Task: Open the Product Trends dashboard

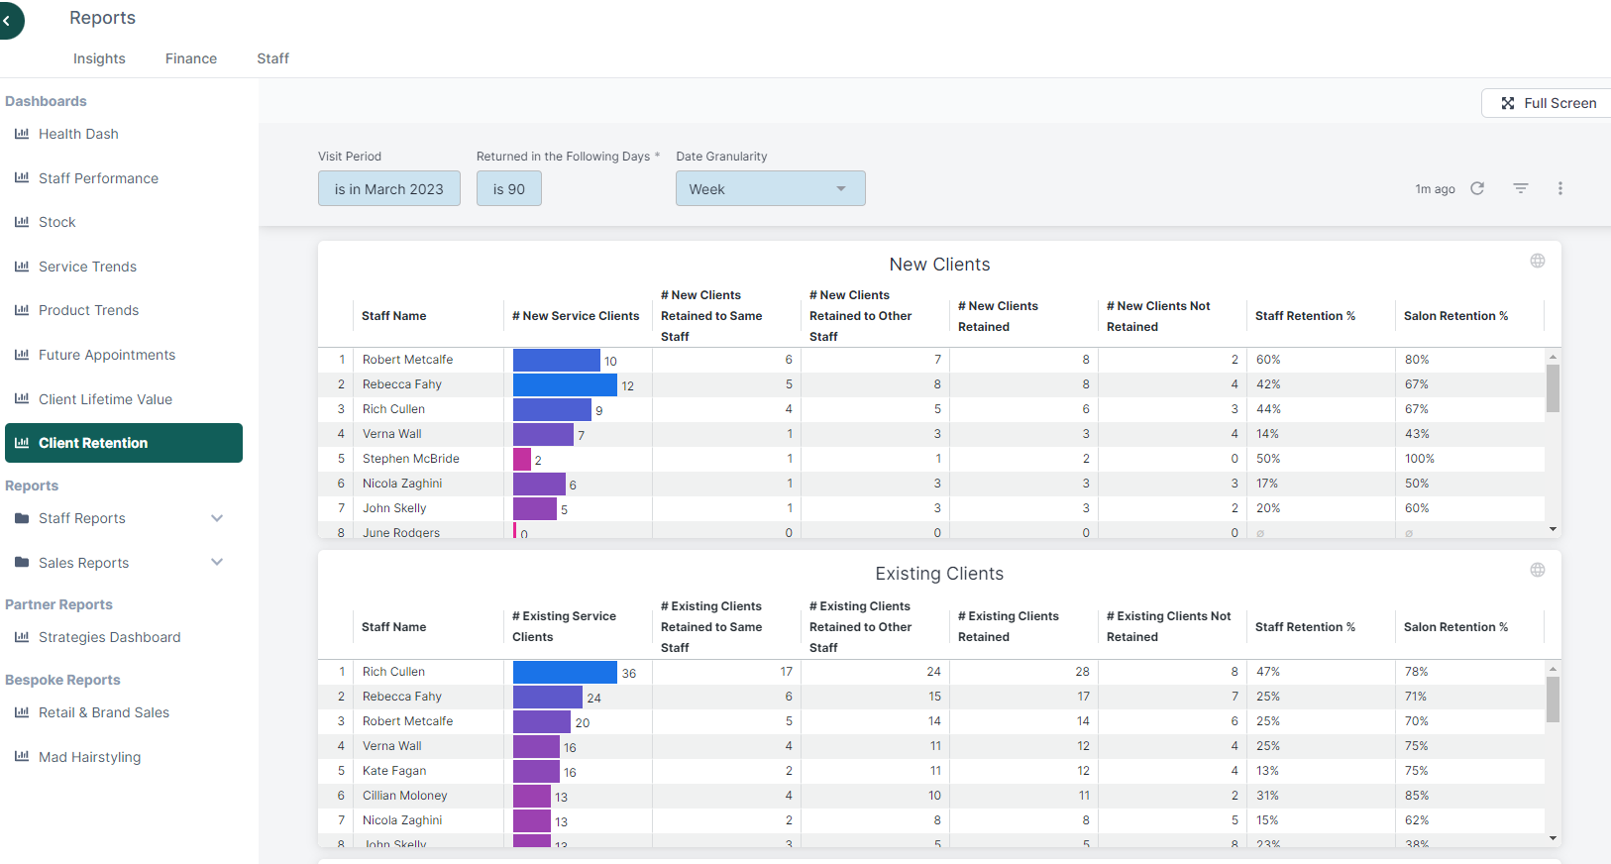Action: [88, 310]
